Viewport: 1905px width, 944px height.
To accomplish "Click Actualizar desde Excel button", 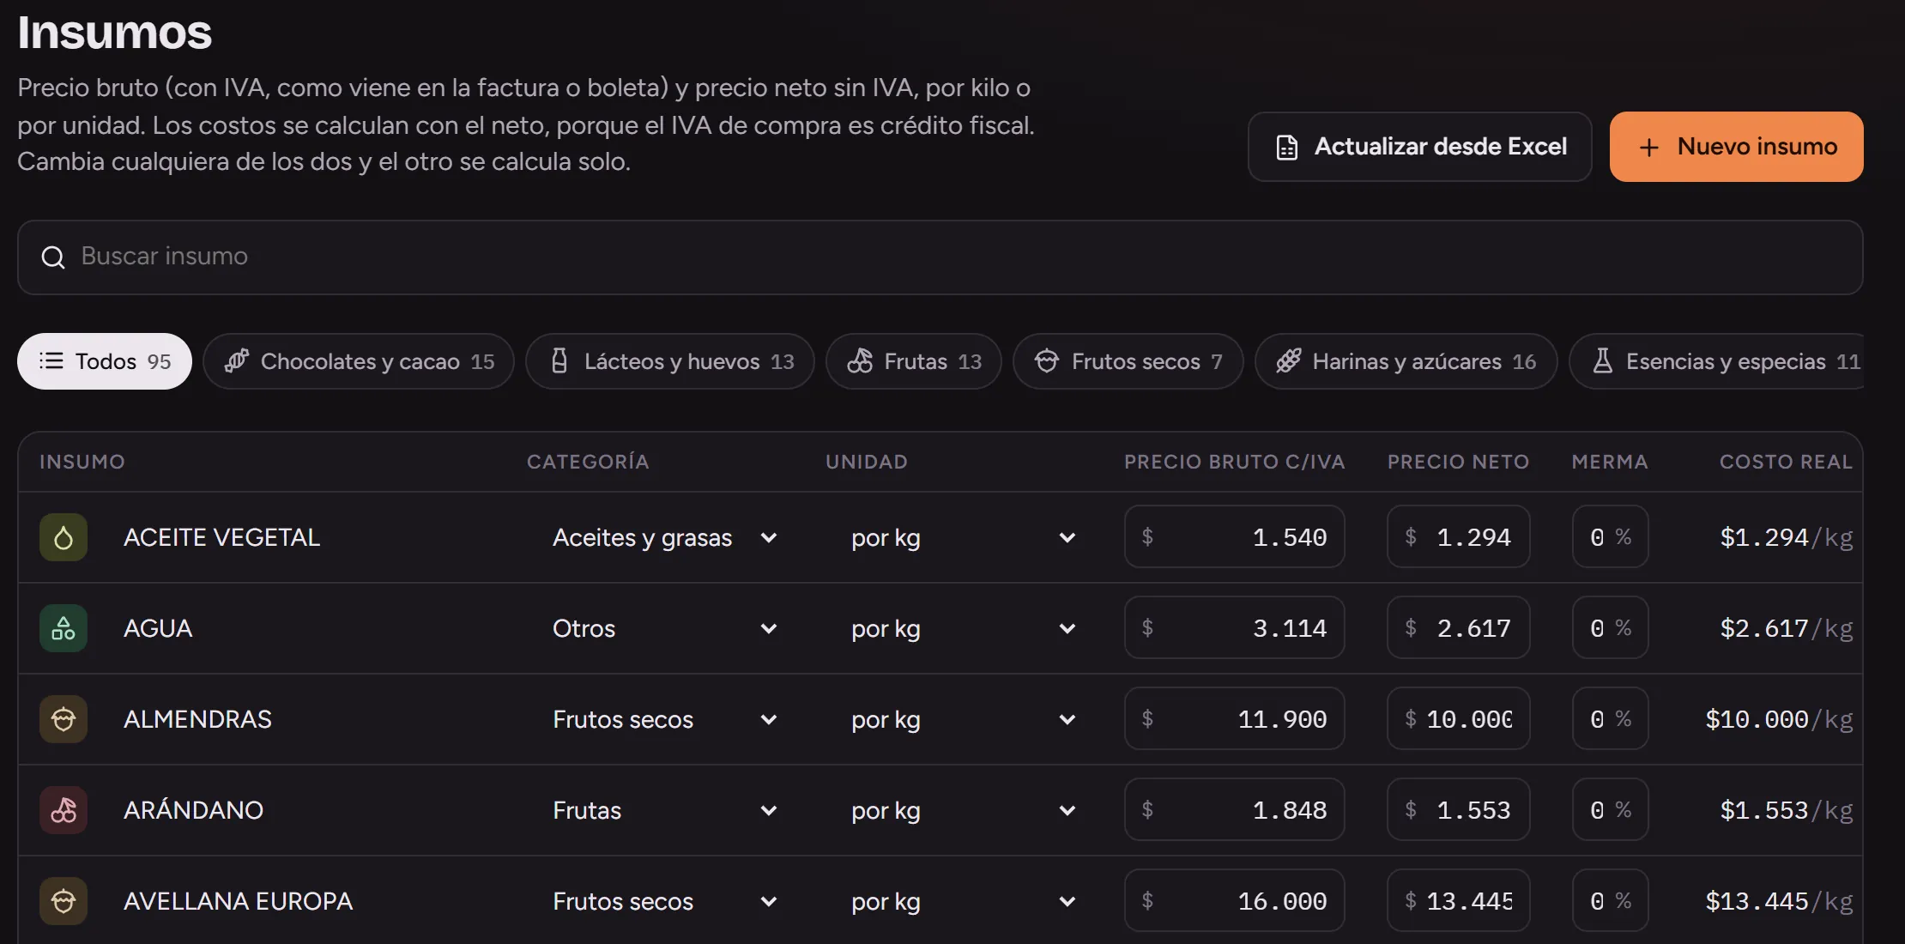I will tap(1420, 147).
